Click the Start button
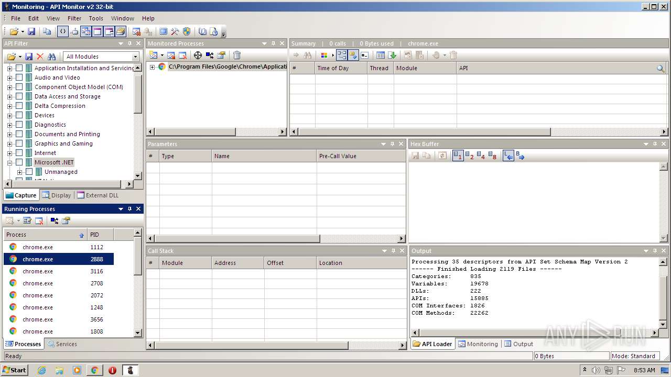The width and height of the screenshot is (671, 377). coord(15,370)
